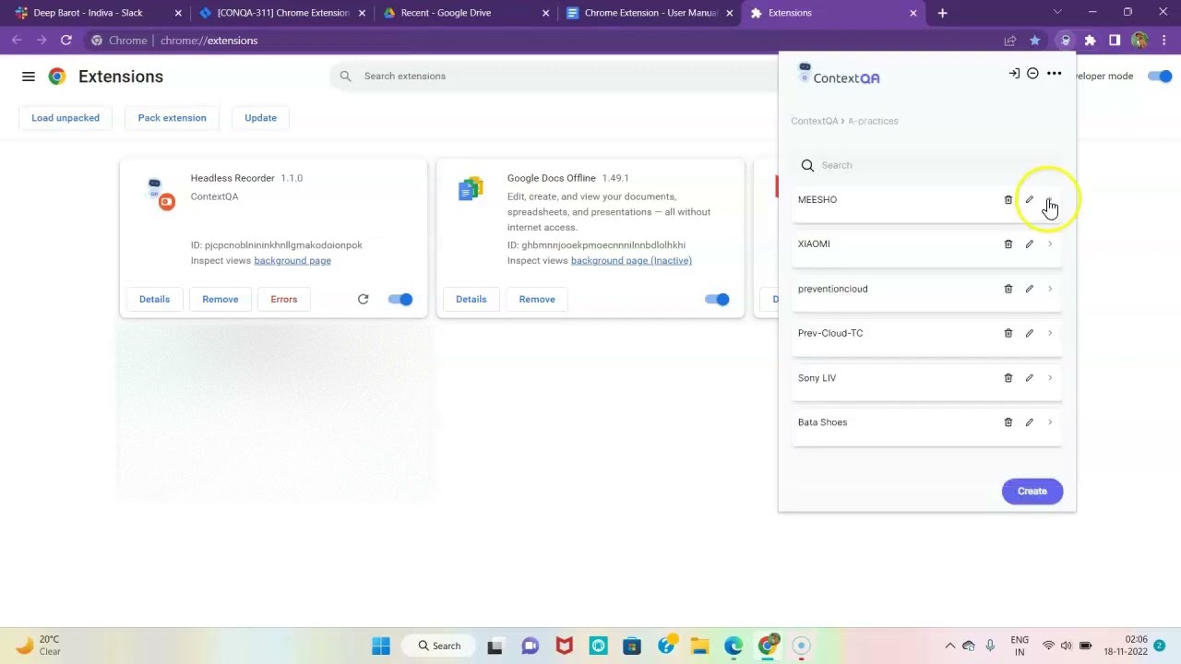The width and height of the screenshot is (1181, 664).
Task: Edit the Sony LIV entry pencil icon
Action: [x=1029, y=378]
